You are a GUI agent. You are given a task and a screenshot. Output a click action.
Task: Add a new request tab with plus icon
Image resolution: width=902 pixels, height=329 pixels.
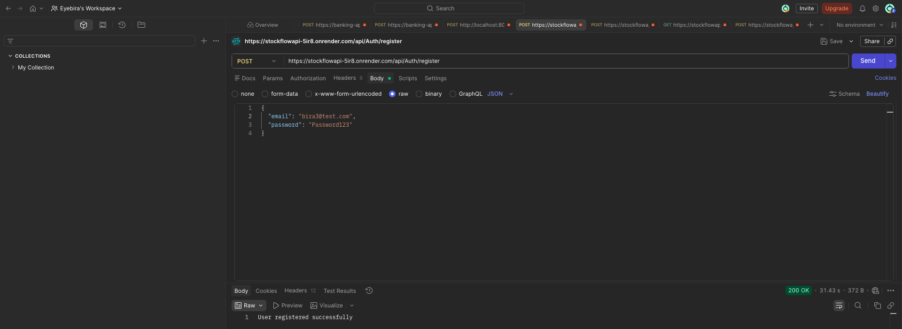(x=810, y=25)
